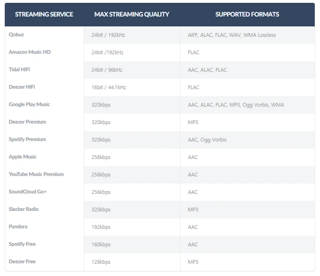Select the 192kbps quality cell for Pandora
Image resolution: width=320 pixels, height=276 pixels.
pyautogui.click(x=101, y=227)
